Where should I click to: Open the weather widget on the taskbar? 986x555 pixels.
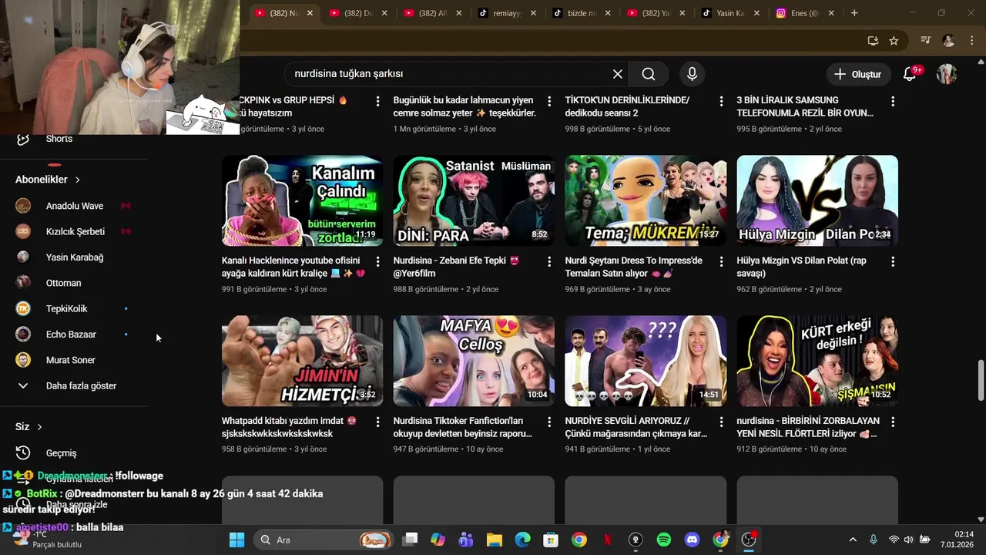point(48,540)
